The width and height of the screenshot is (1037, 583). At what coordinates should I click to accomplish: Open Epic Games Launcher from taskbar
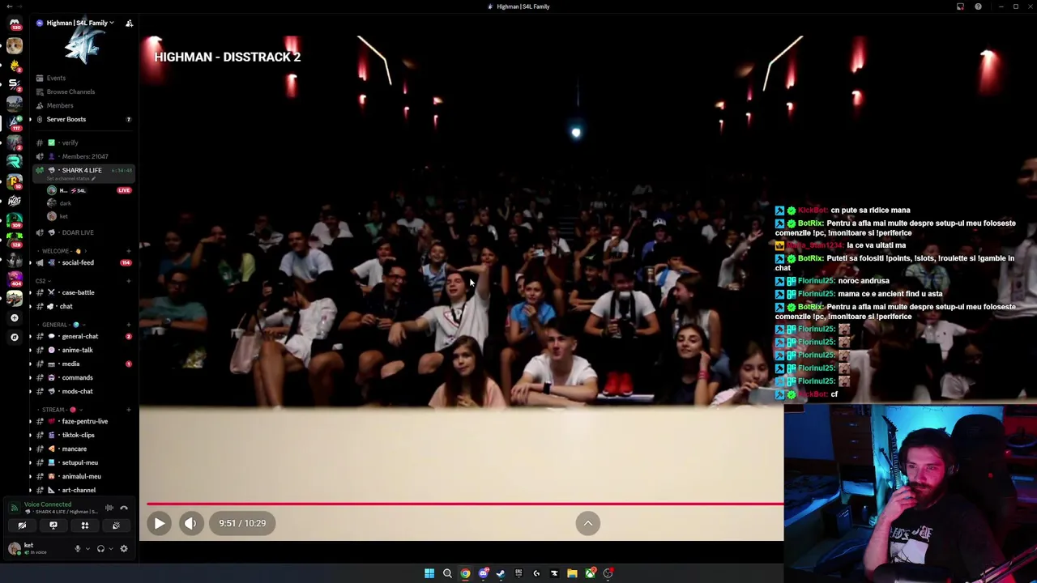(x=518, y=573)
